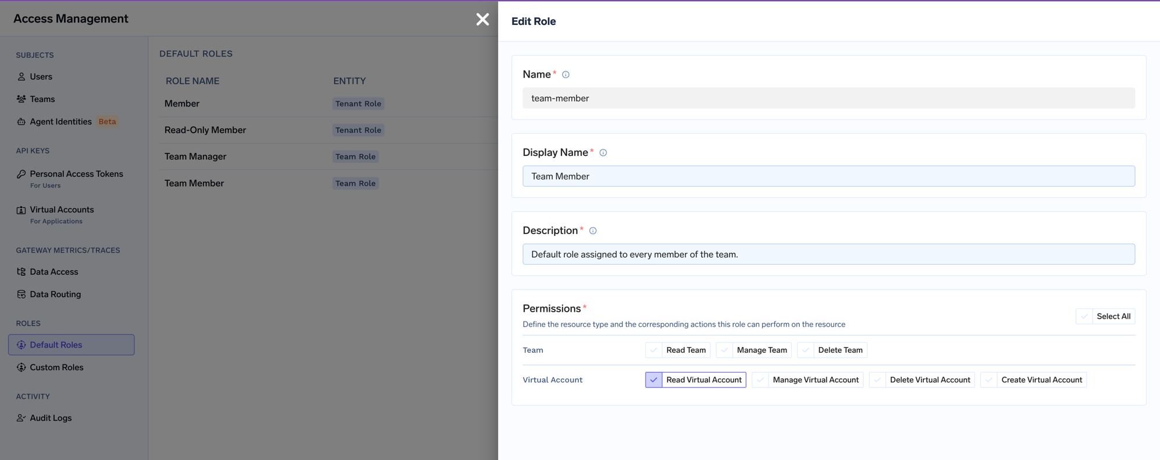Click info icon beside Display Name
This screenshot has height=460, width=1160.
603,153
